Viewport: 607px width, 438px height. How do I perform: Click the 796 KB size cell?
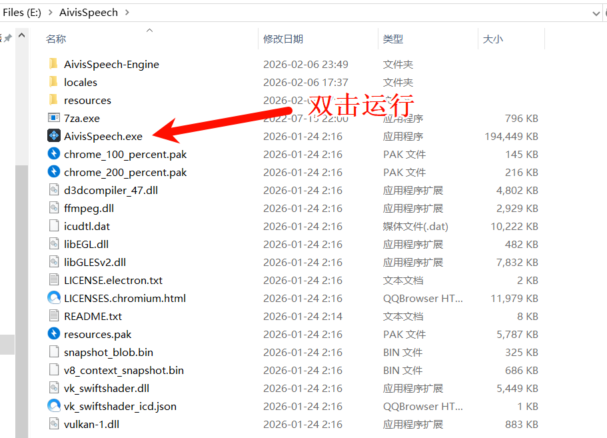point(522,118)
